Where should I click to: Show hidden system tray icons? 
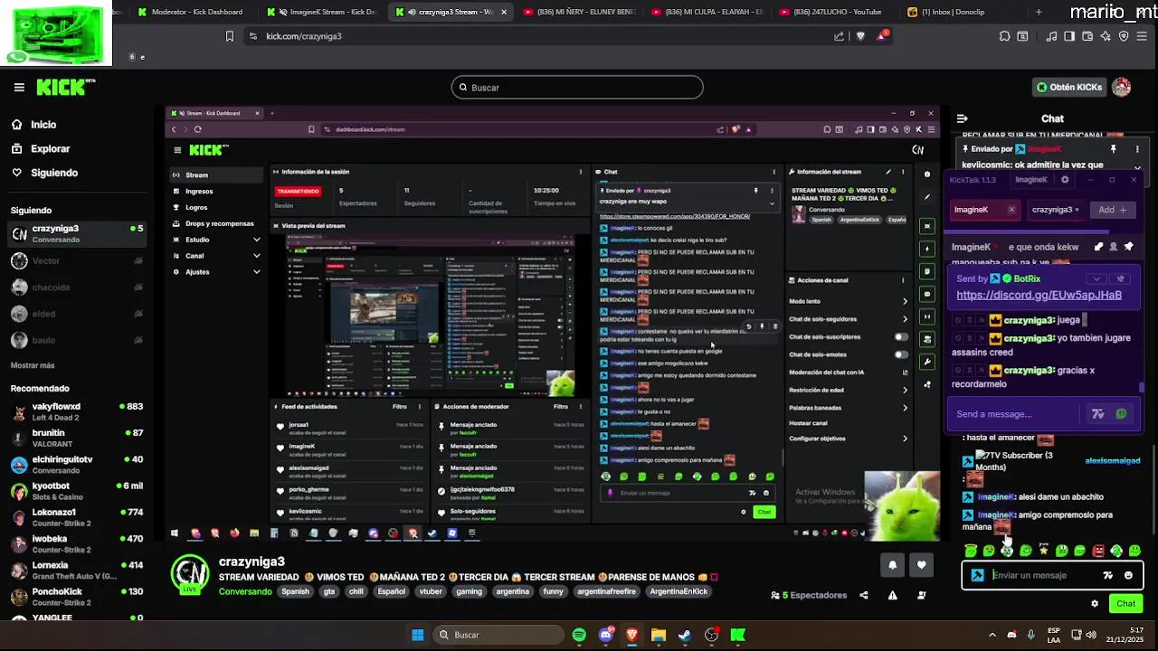pos(992,635)
